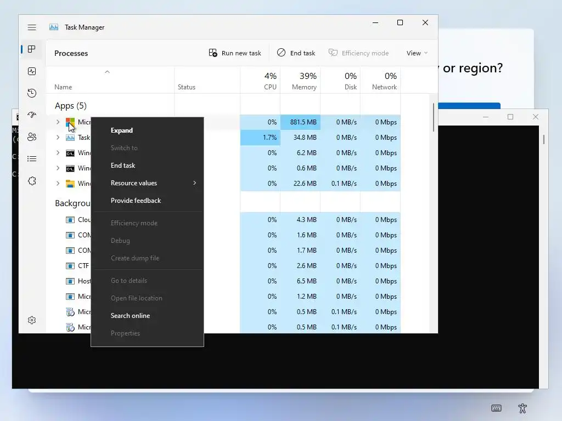Select Search online in the context menu
The width and height of the screenshot is (562, 421).
pos(147,315)
